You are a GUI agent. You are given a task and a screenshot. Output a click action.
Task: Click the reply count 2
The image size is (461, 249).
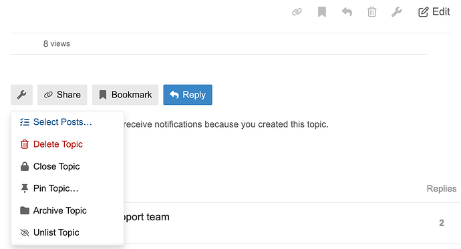click(x=442, y=223)
